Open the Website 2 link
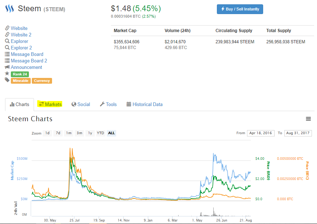 pos(21,35)
